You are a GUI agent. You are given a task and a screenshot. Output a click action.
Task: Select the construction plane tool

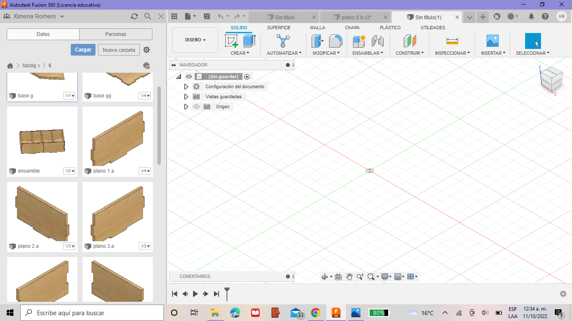point(410,41)
